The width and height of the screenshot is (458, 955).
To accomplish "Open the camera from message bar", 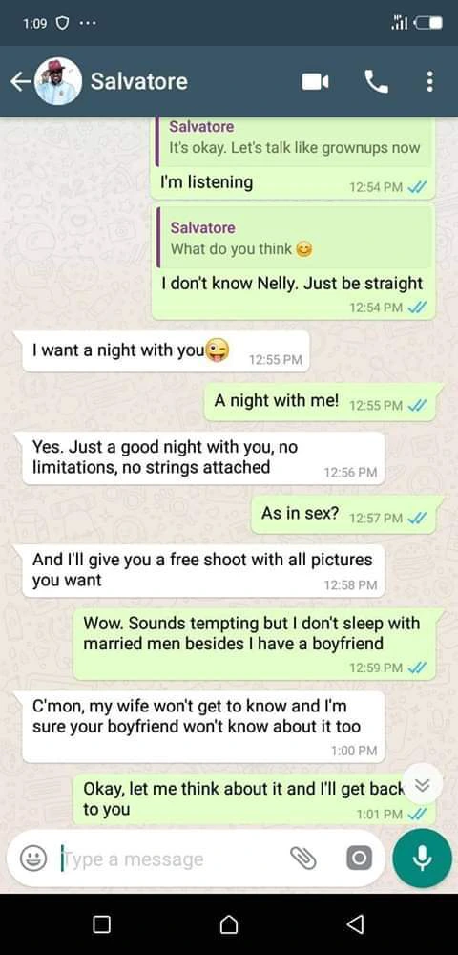I will [359, 859].
